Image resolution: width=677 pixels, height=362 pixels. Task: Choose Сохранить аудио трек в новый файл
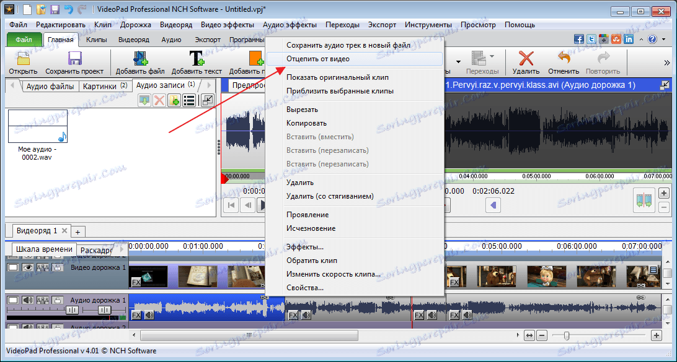348,45
